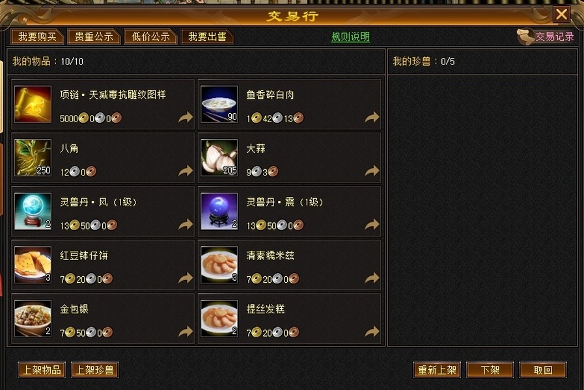
Task: Select the 鱼香碎白肉 dish icon
Action: click(219, 104)
